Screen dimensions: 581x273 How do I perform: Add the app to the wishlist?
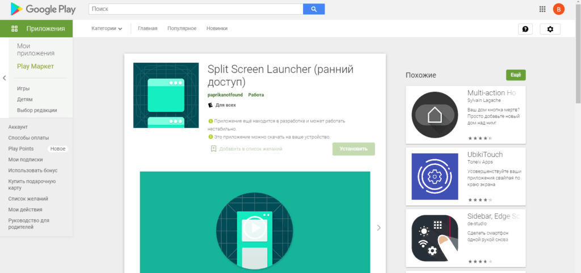point(246,149)
